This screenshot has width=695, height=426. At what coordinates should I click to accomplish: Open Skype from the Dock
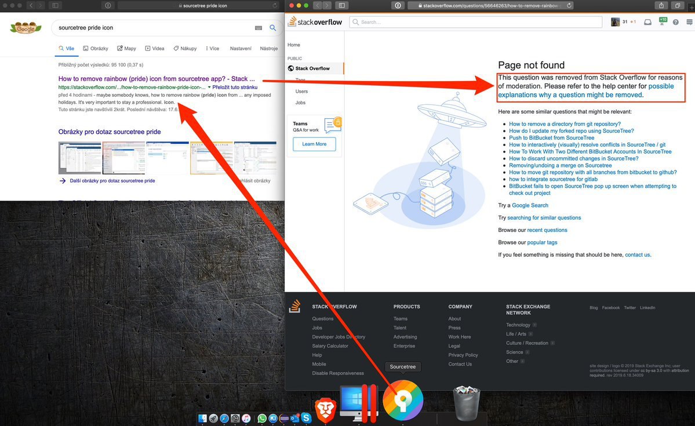pos(306,418)
